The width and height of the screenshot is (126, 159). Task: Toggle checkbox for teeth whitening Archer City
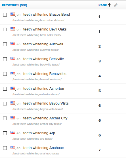[x=5, y=118]
